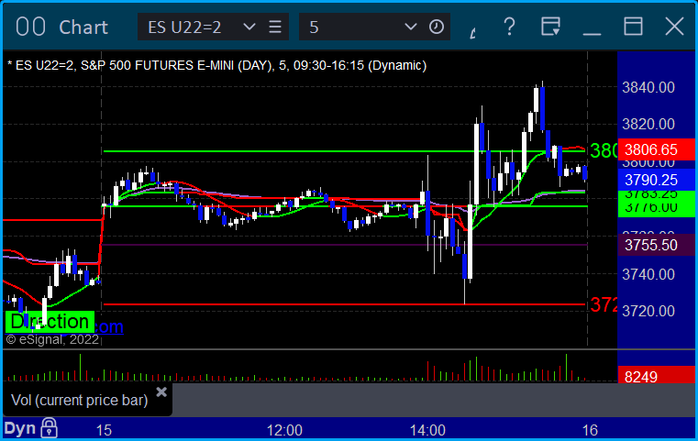Maximize the Chart window
The image size is (698, 441).
pyautogui.click(x=633, y=27)
